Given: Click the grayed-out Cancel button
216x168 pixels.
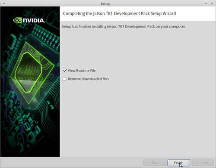Looking at the screenshot, I should pos(203,163).
